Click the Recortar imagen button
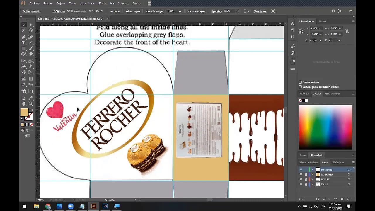This screenshot has width=375, height=211. [x=197, y=11]
